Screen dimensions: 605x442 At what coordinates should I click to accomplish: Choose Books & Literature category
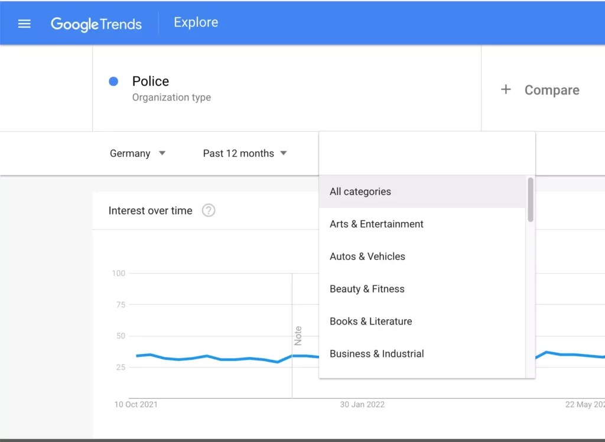(x=370, y=321)
